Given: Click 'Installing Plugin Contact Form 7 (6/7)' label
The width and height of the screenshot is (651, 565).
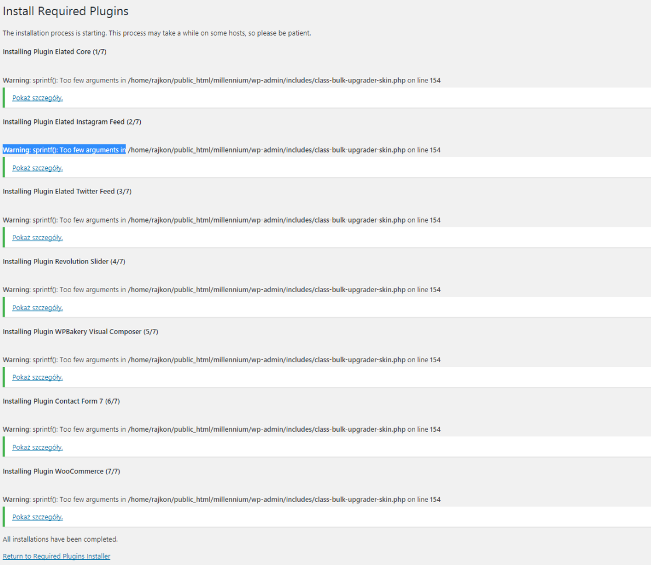Looking at the screenshot, I should pos(61,401).
